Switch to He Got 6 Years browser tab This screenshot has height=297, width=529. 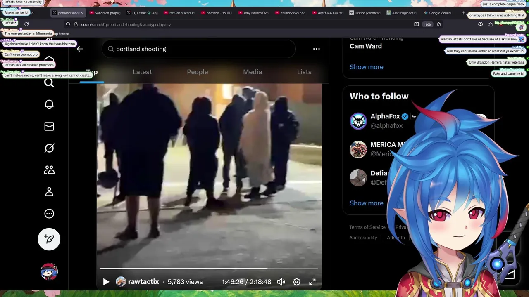pos(179,13)
